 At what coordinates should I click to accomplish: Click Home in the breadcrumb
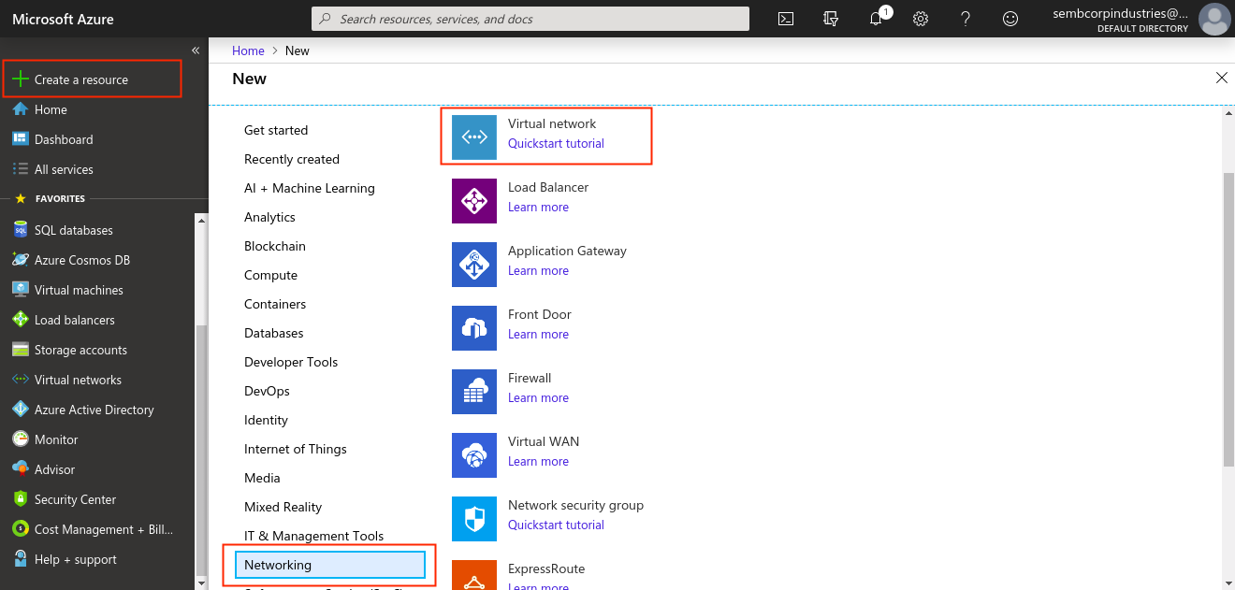click(248, 50)
